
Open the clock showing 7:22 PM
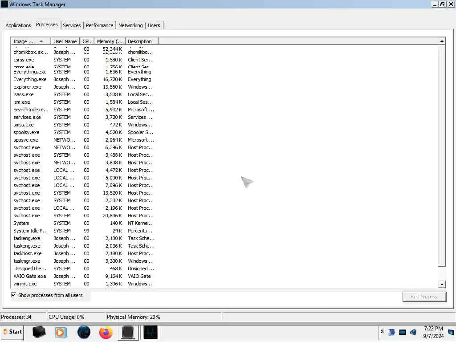point(433,332)
